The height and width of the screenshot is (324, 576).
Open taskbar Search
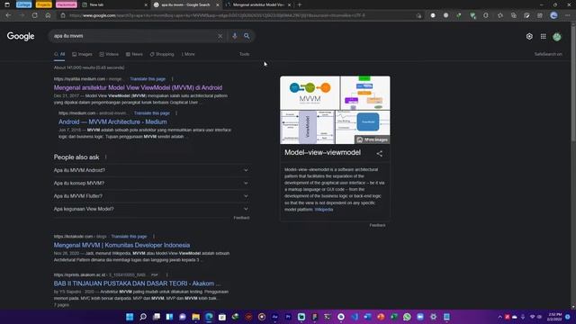click(x=143, y=317)
